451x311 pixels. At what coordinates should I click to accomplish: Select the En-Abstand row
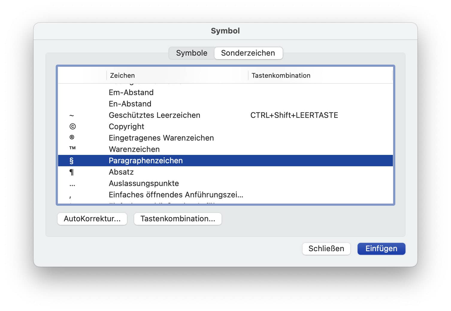[130, 104]
